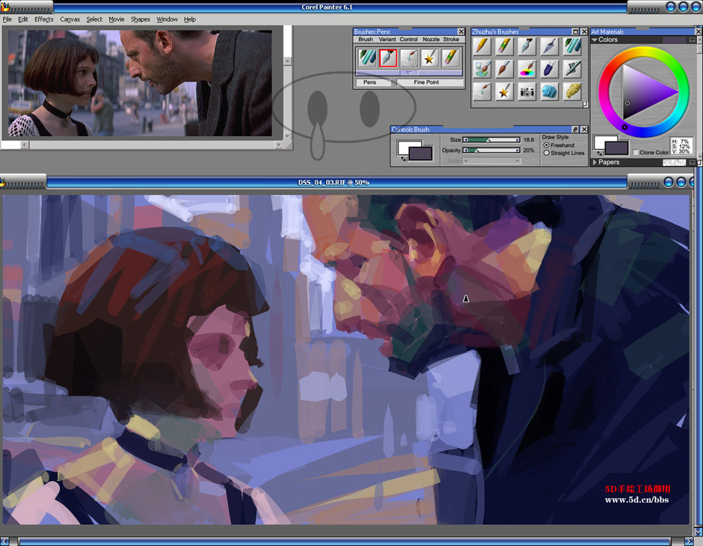
Task: Pick the star wand brush in Brushes:Pens
Action: (x=429, y=58)
